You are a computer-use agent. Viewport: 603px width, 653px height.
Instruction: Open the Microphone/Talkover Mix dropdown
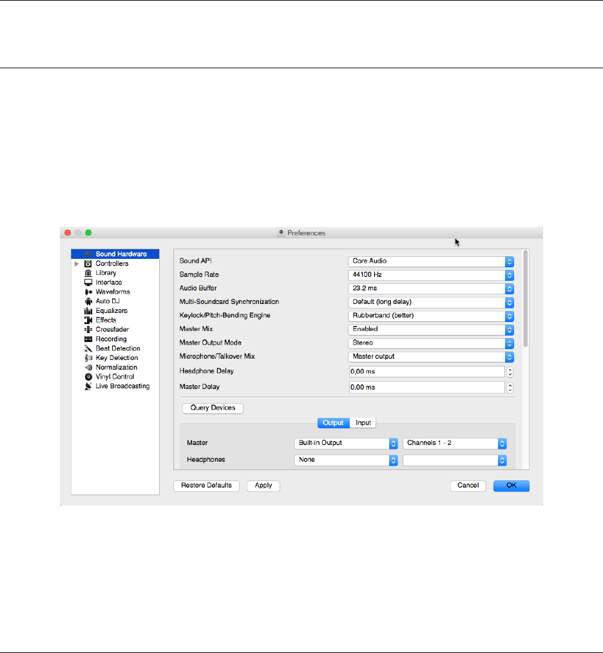[430, 357]
